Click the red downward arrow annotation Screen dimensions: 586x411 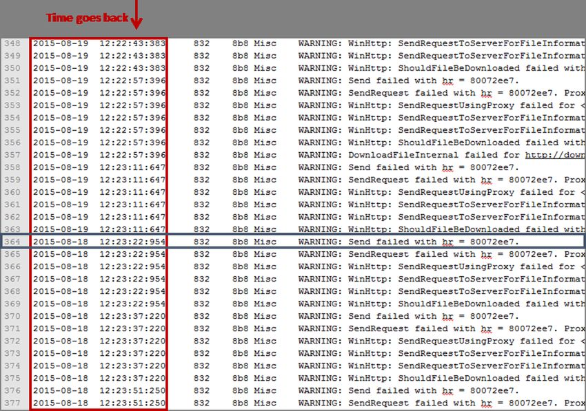(137, 14)
